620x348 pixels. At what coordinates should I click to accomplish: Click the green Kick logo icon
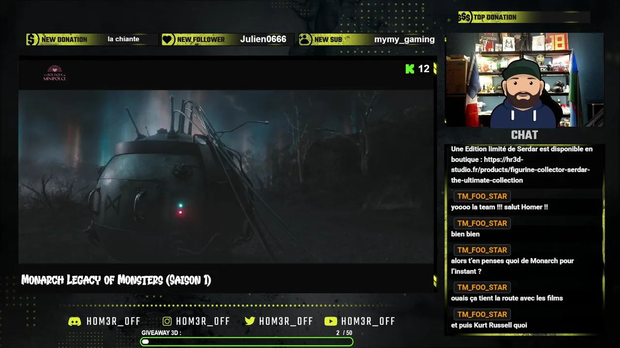[410, 69]
